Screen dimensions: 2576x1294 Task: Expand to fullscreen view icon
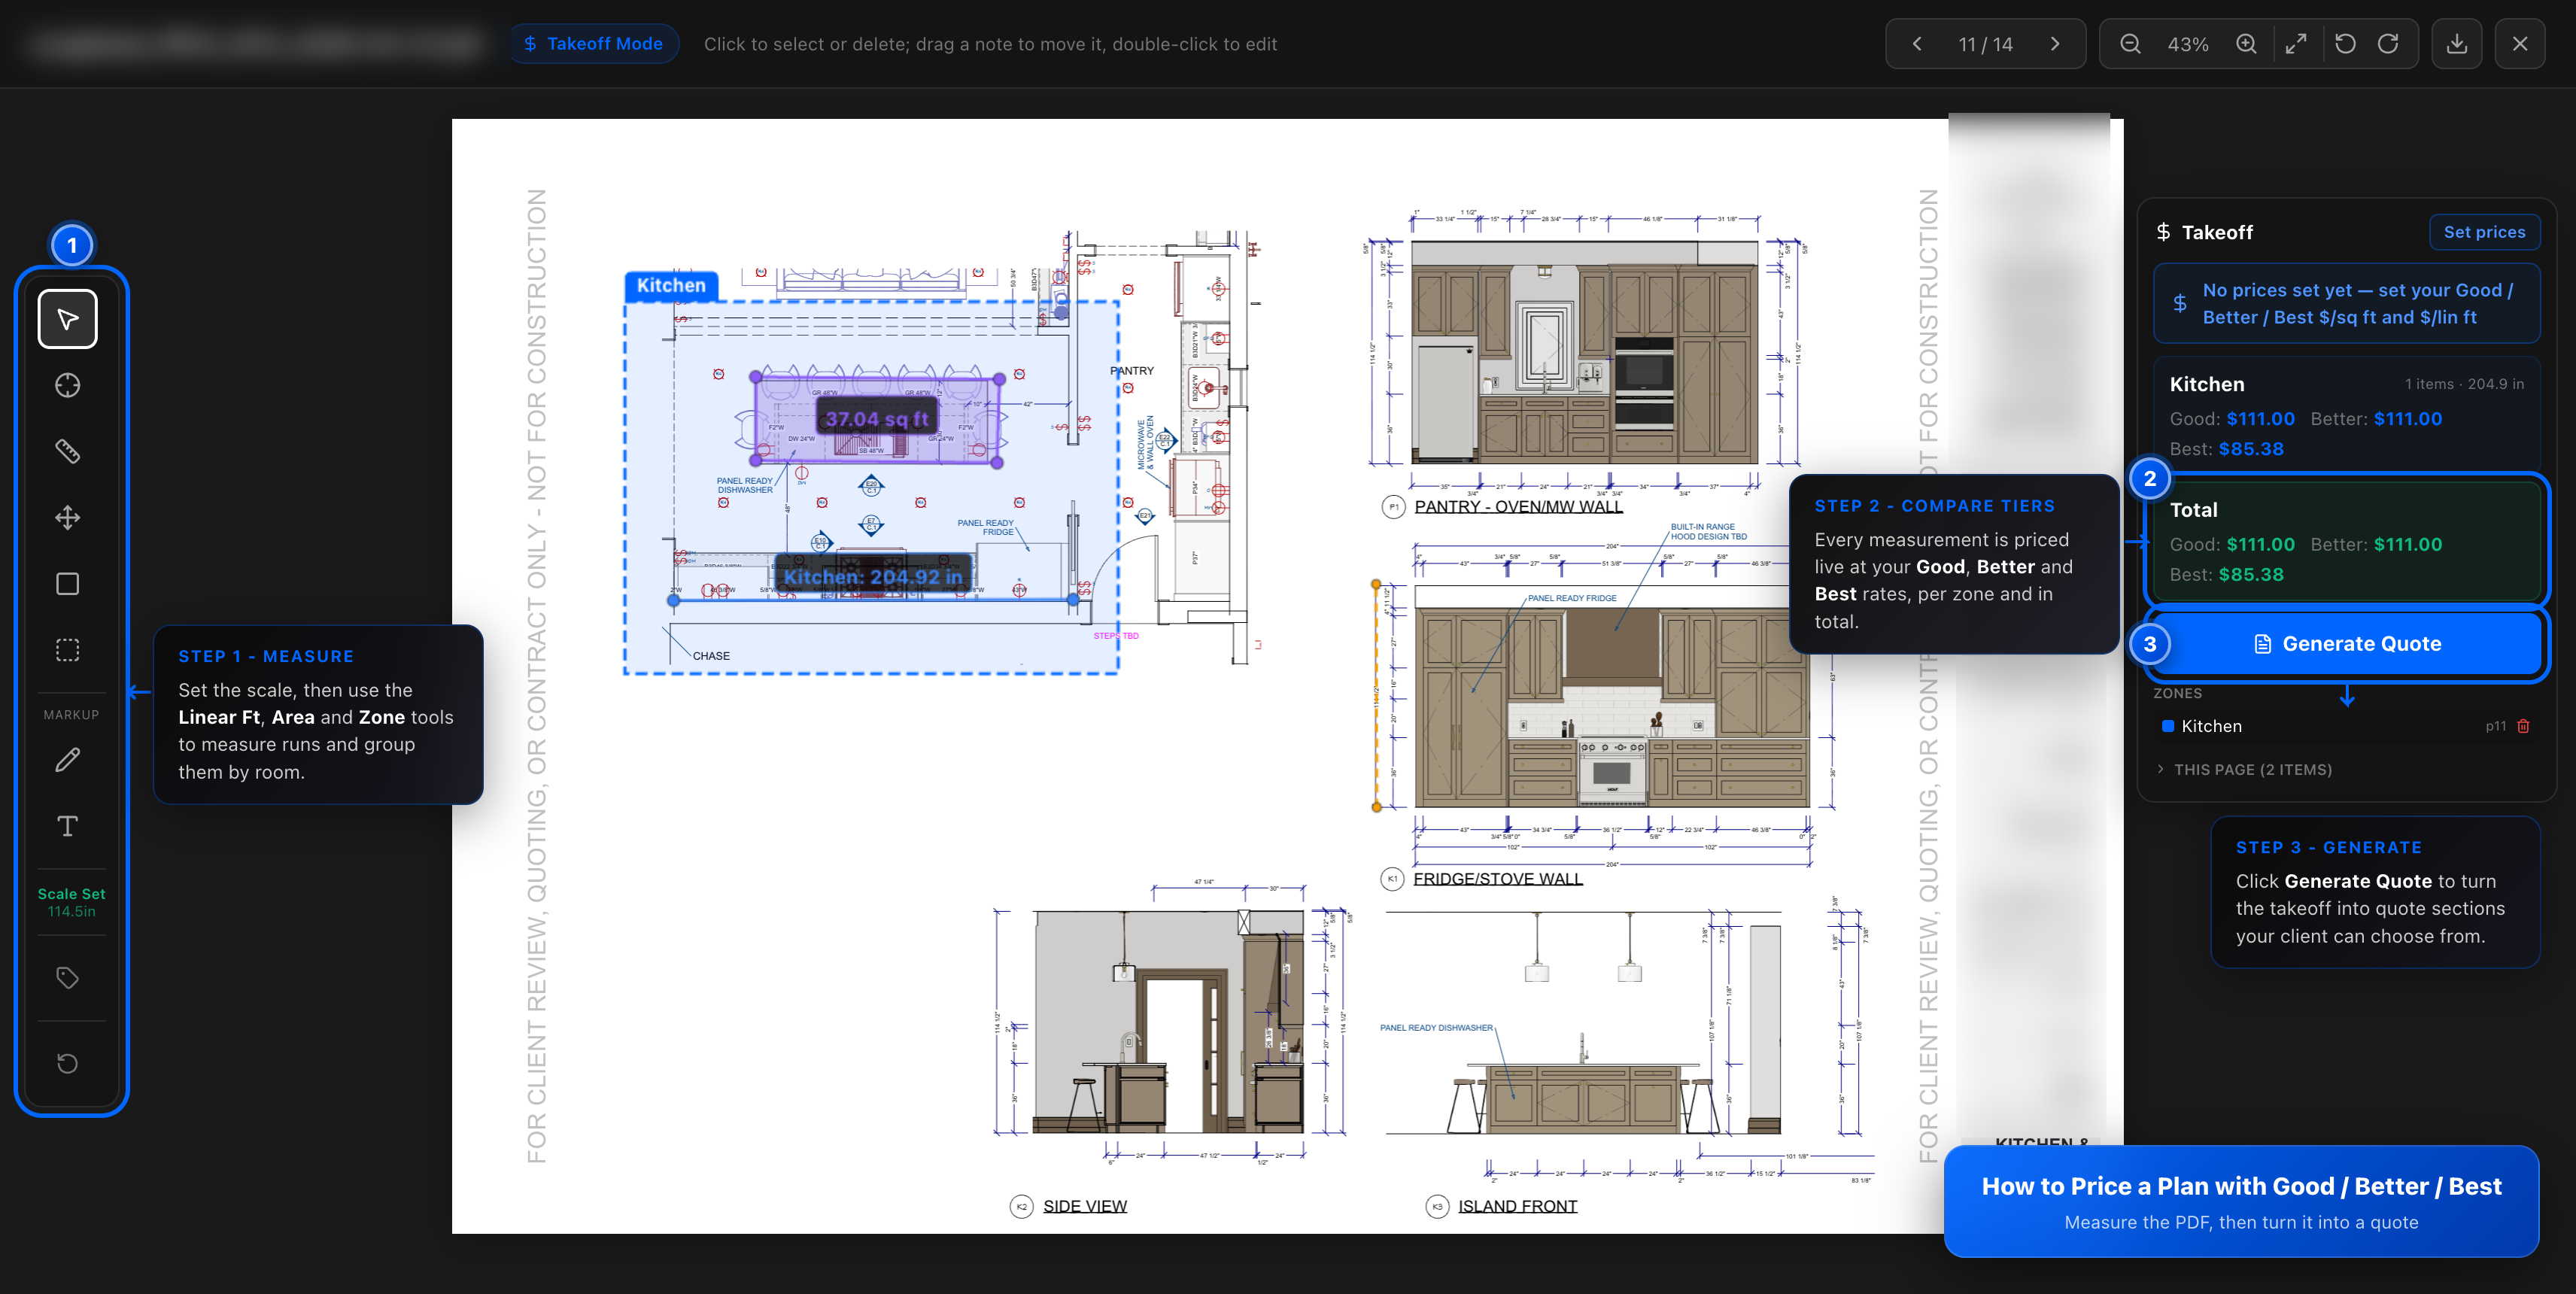click(2296, 44)
